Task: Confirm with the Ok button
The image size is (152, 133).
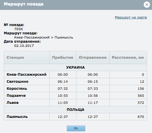Action: click(76, 128)
